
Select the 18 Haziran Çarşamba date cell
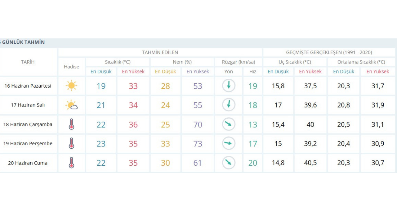[28, 125]
